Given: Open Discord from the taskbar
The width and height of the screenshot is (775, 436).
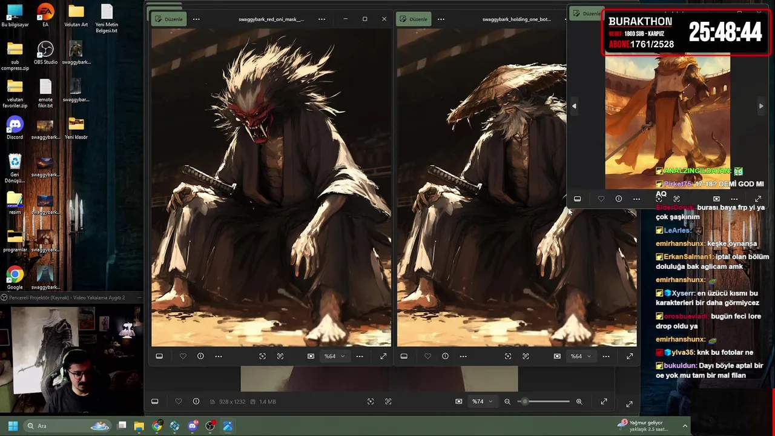Looking at the screenshot, I should (x=193, y=426).
